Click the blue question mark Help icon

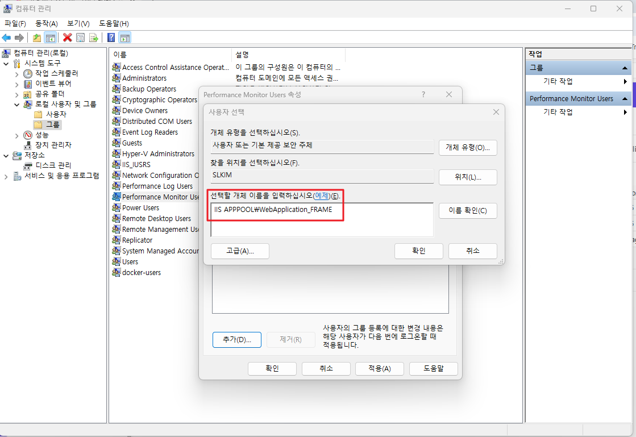tap(111, 38)
